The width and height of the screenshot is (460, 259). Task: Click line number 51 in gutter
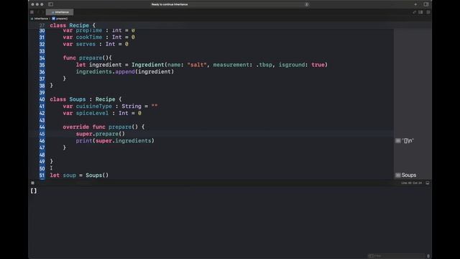[42, 176]
